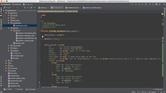Open the Changes tool window
This screenshot has height=93, width=166.
point(31,89)
